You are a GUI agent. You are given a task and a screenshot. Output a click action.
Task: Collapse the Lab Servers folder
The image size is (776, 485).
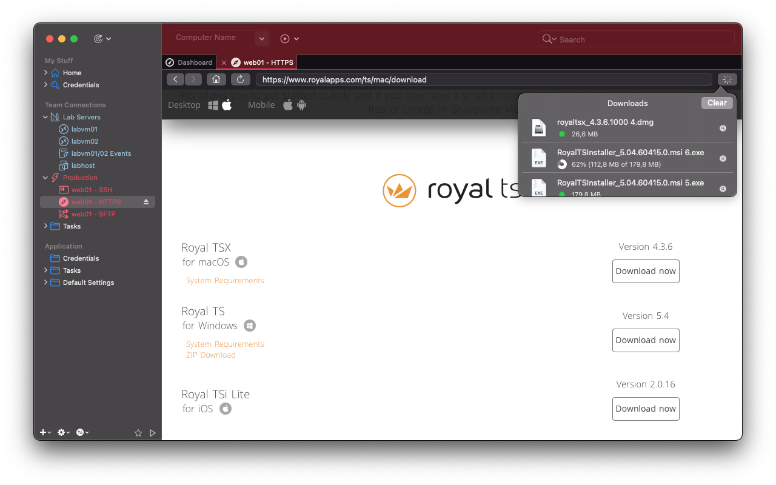coord(45,117)
